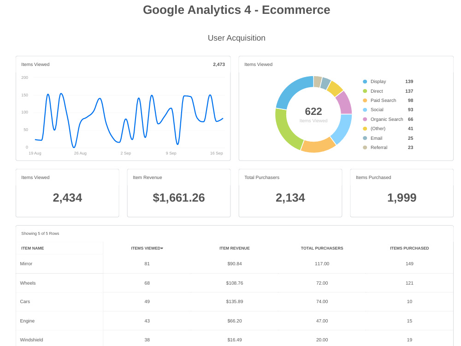Click the Direct legend color dot
461x346 pixels.
tap(365, 91)
